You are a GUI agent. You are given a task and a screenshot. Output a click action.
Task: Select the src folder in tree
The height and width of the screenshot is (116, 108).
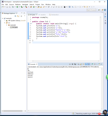pyautogui.click(x=8, y=23)
